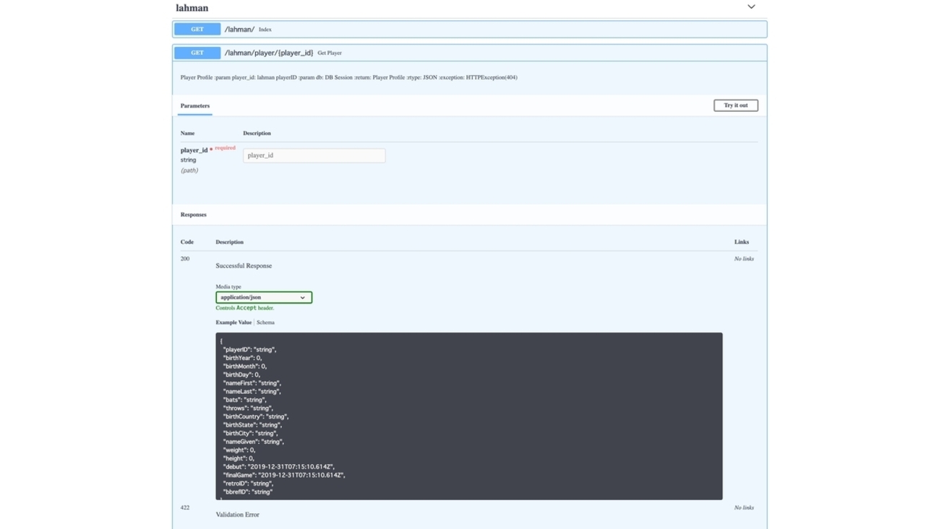939x529 pixels.
Task: Collapse the /lahman/player/{player_id} endpoint path
Action: [x=268, y=53]
